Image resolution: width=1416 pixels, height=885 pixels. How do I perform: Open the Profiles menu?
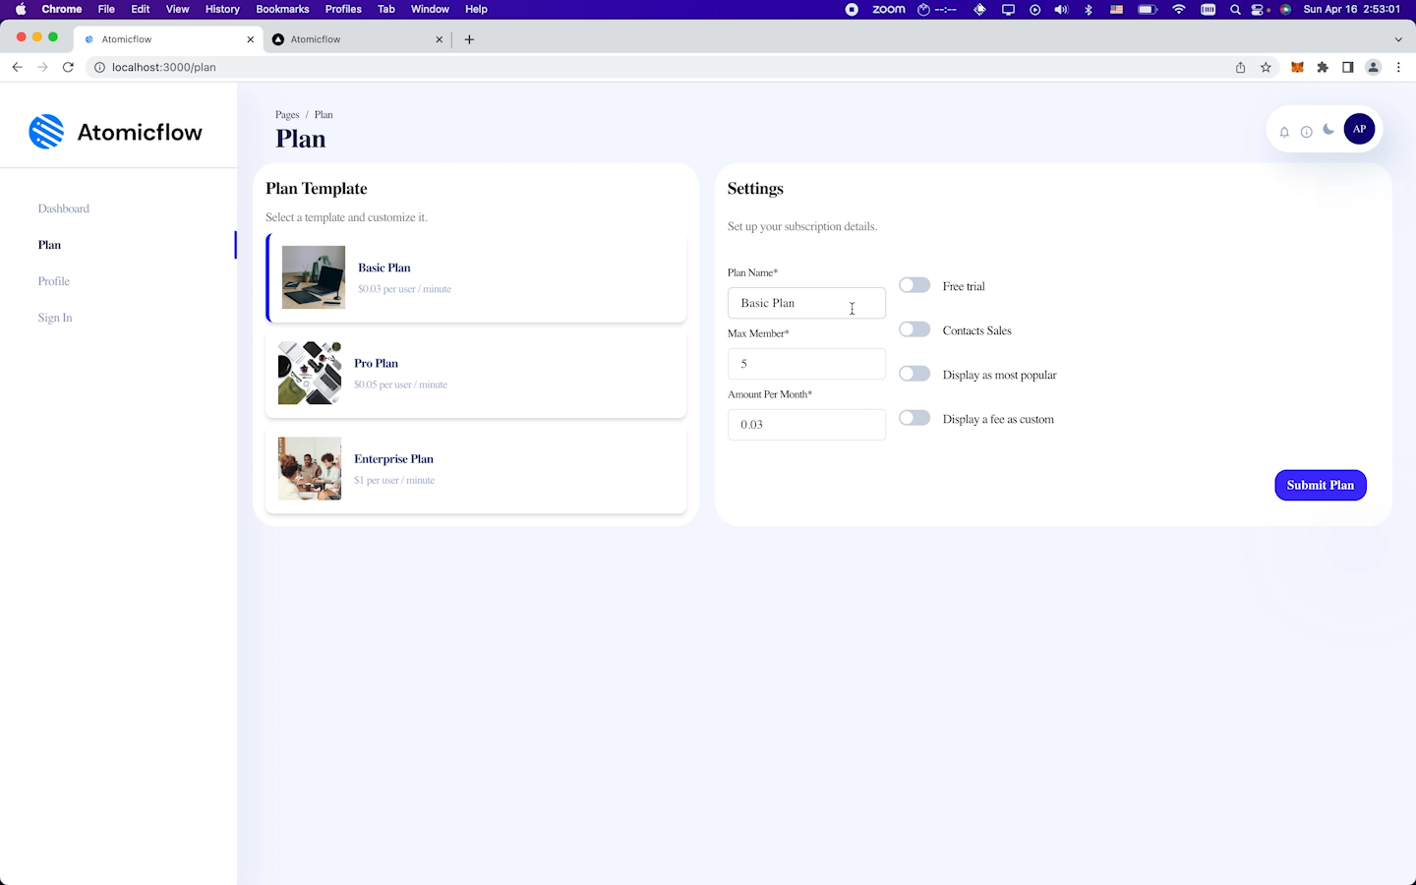tap(343, 9)
